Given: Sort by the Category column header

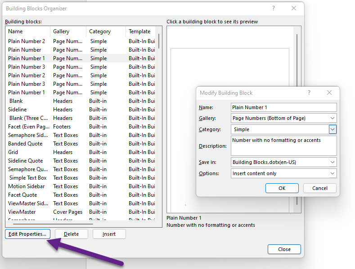Looking at the screenshot, I should tap(106, 31).
